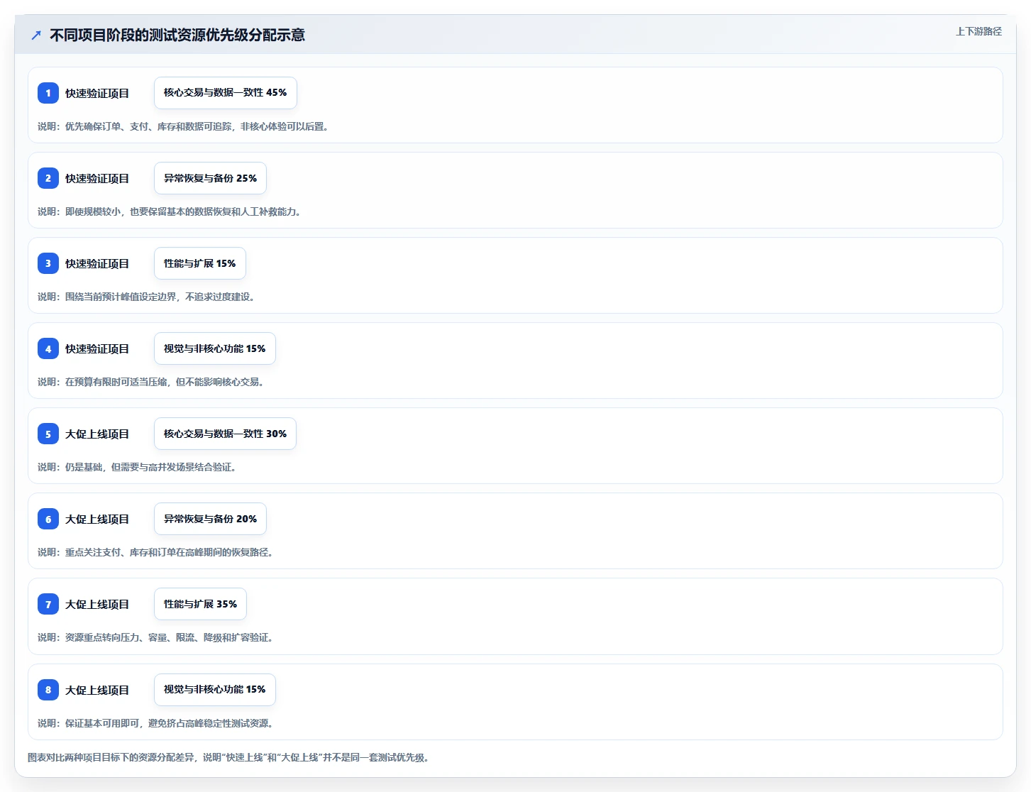The width and height of the screenshot is (1031, 792).
Task: Click the note 优先确保订单、支付、库存和数据可追踪
Action: pyautogui.click(x=148, y=126)
